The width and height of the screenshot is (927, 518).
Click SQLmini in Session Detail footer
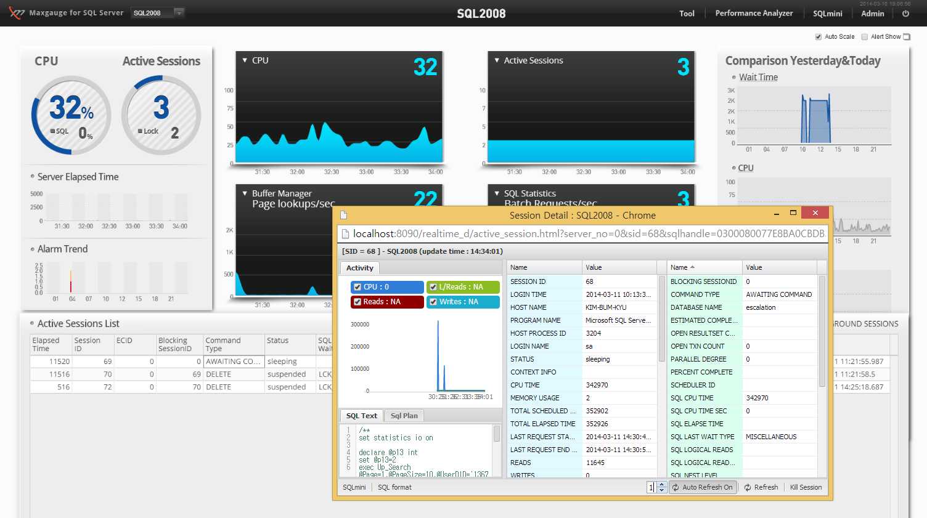(x=354, y=487)
